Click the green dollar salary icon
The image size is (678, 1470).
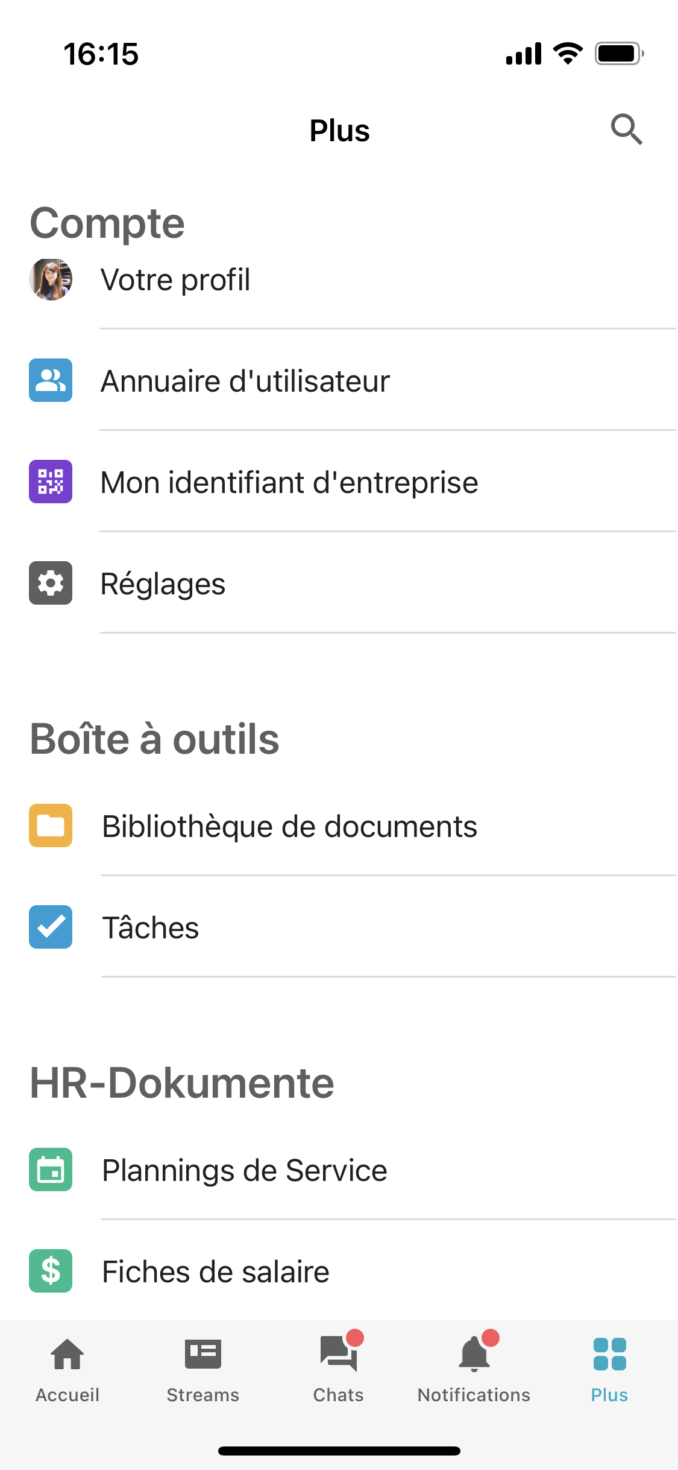pyautogui.click(x=51, y=1271)
